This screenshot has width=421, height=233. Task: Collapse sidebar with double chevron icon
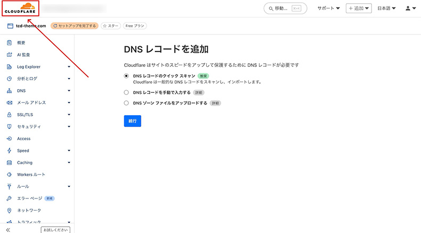(8, 230)
